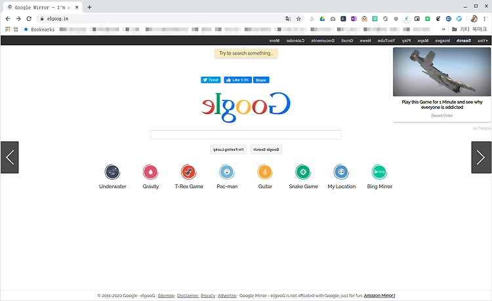Click the Facebook Share button
The image size is (492, 301).
click(x=261, y=80)
